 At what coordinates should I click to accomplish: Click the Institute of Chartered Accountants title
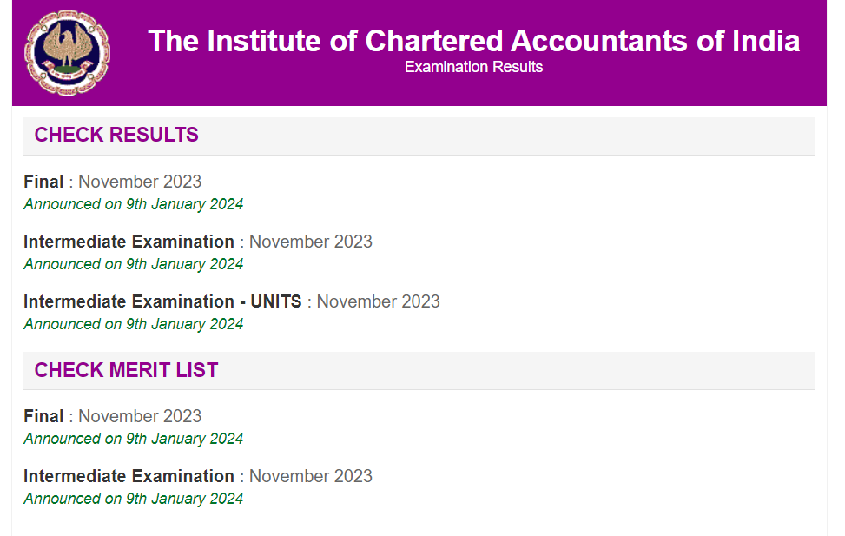pyautogui.click(x=474, y=40)
